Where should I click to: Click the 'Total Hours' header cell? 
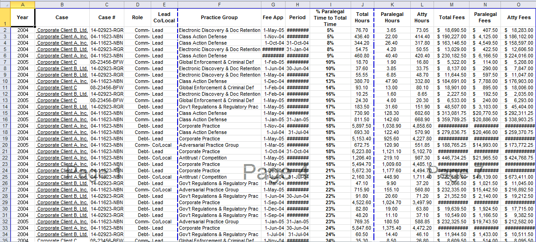coord(362,17)
